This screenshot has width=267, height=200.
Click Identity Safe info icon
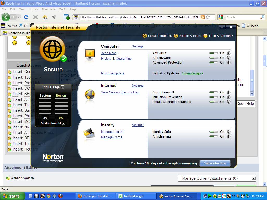tap(228, 132)
